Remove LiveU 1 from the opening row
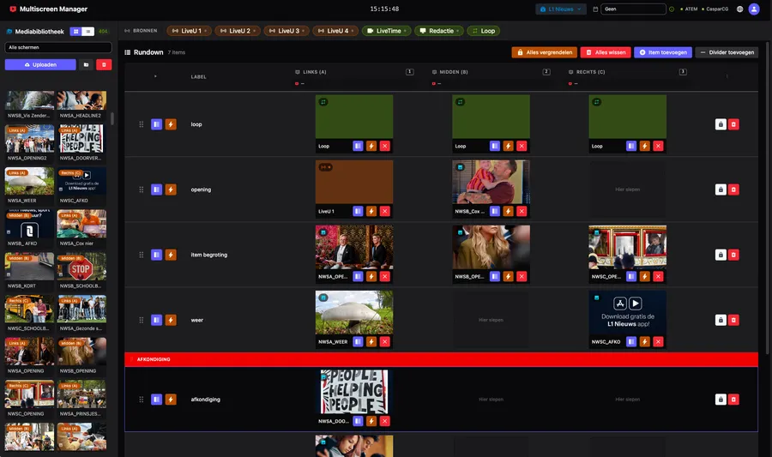 385,211
